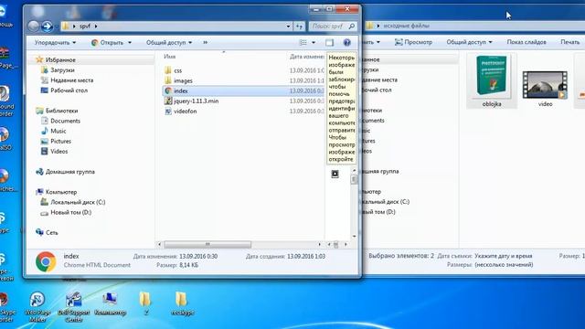Click the preview pane vertical scrollbar thumb
The height and width of the screenshot is (329, 585).
click(x=354, y=179)
